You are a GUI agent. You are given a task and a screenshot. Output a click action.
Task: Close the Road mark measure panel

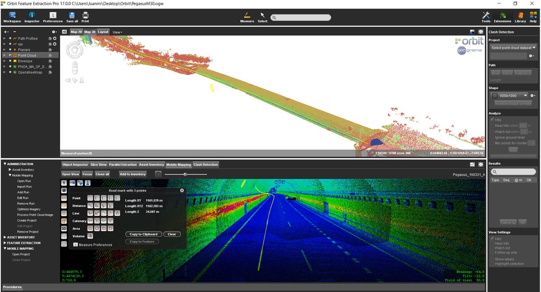182,190
